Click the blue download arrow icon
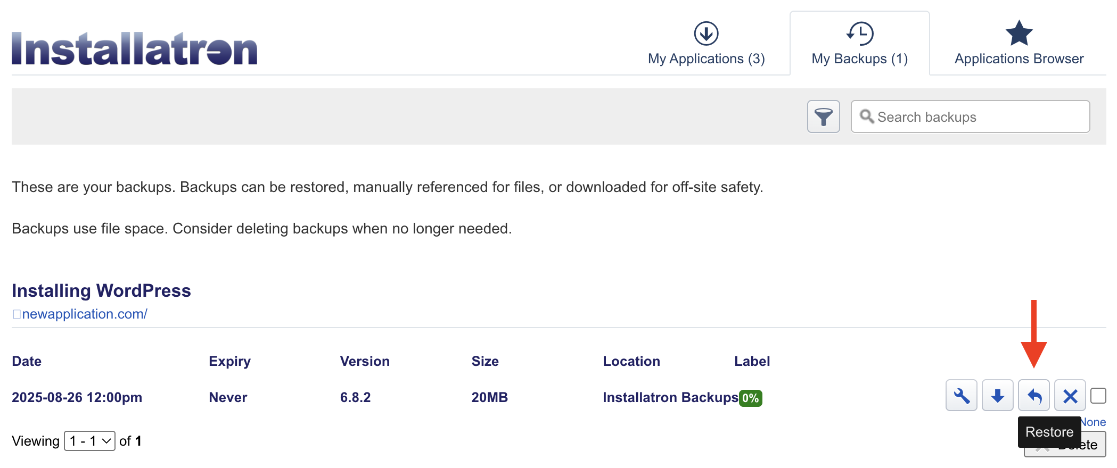The image size is (1117, 468). point(997,395)
